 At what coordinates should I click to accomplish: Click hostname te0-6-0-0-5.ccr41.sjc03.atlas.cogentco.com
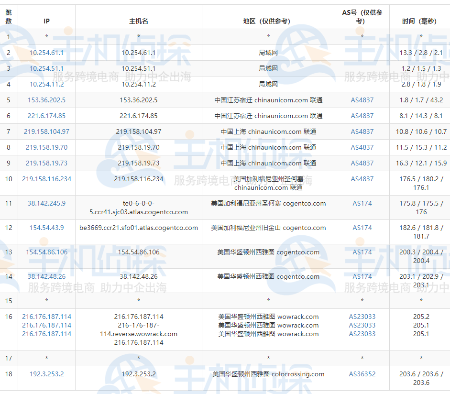(x=138, y=208)
